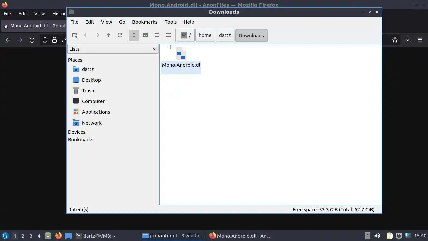Open a new tab in file manager
Image resolution: width=428 pixels, height=241 pixels.
(x=75, y=35)
